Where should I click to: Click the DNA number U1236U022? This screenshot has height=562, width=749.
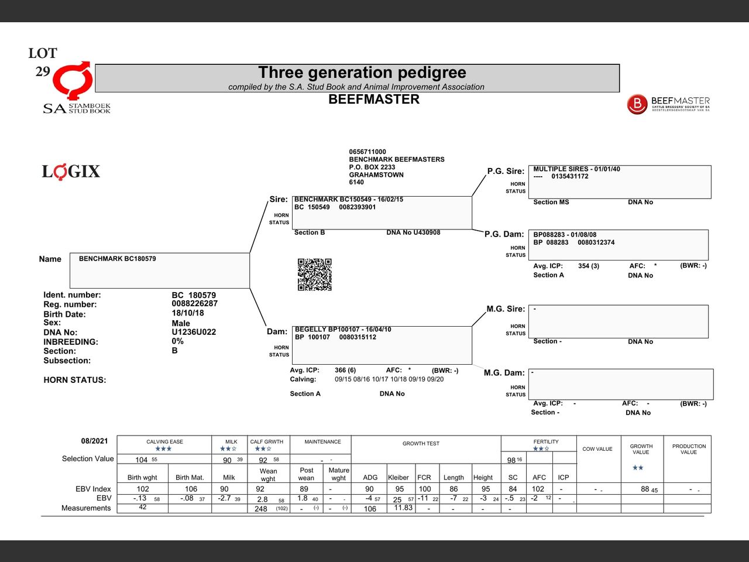194,332
